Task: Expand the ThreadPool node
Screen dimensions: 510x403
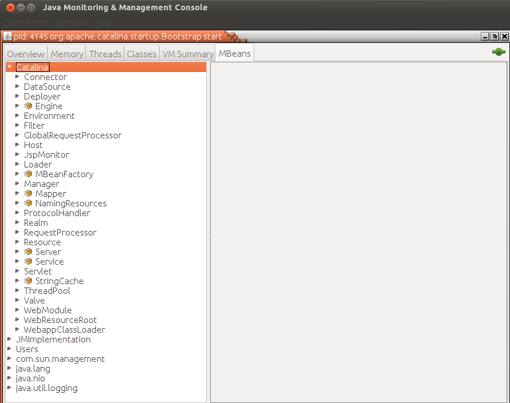Action: point(17,290)
